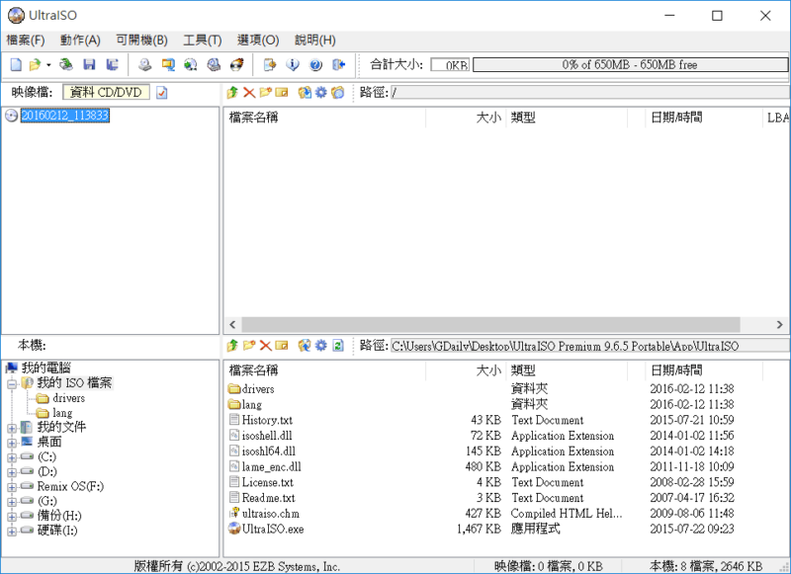Expand the 我的文件 tree node
This screenshot has height=574, width=791.
coord(12,429)
